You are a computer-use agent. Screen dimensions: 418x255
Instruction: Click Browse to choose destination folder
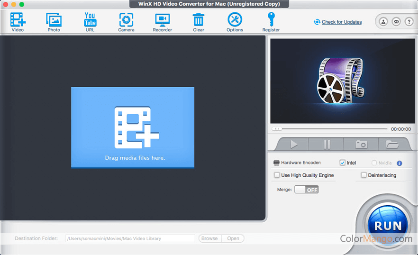(x=209, y=238)
